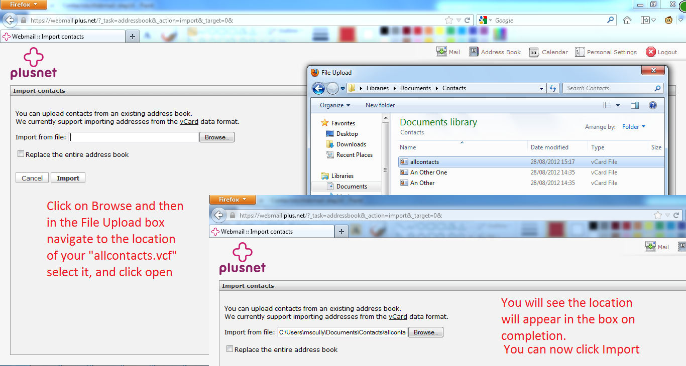This screenshot has height=366, width=686.
Task: Select the allcontacts vCard file
Action: tap(531, 162)
